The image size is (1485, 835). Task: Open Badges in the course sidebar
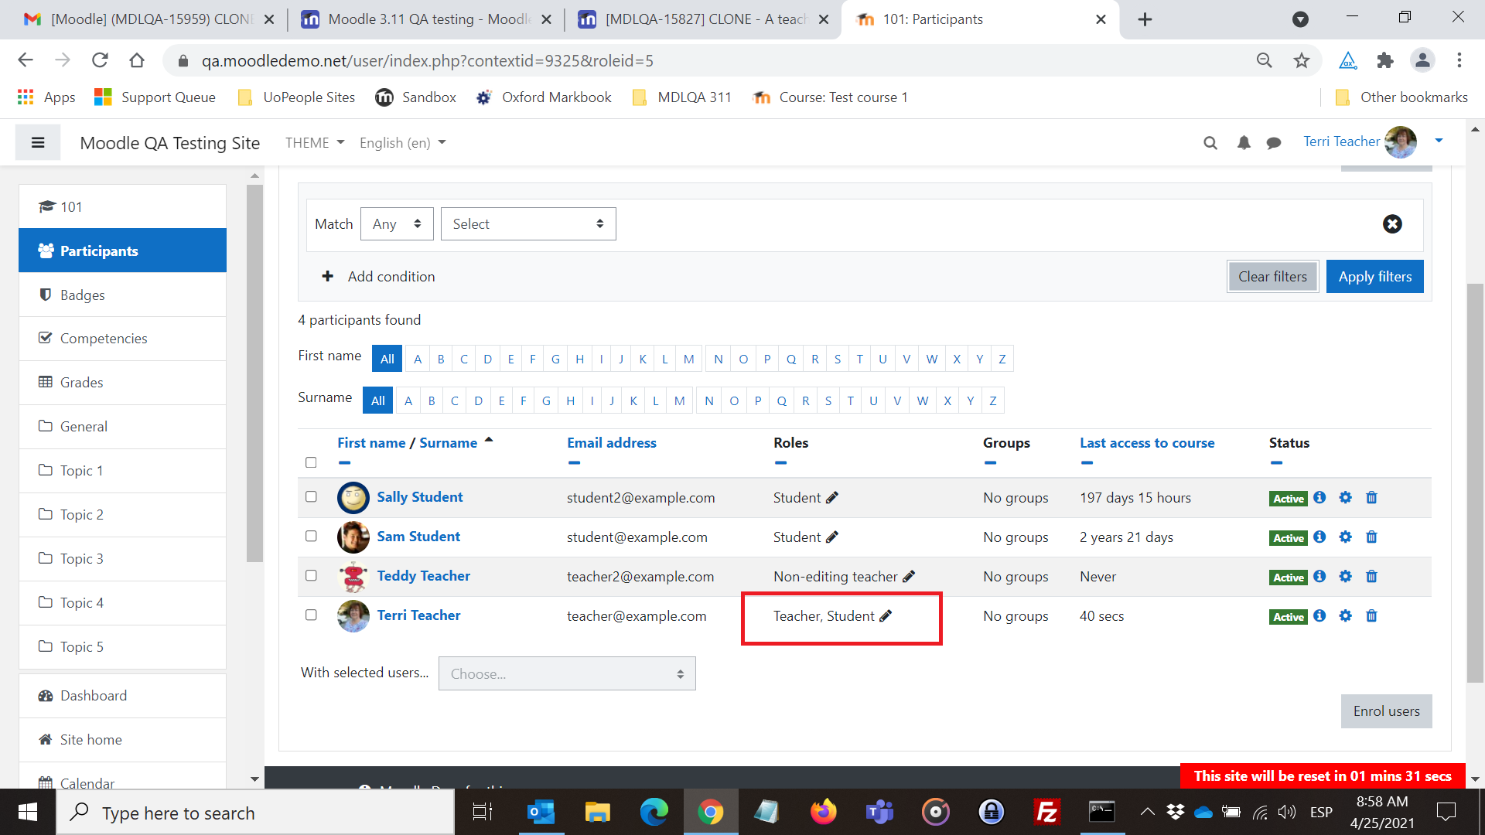[122, 295]
